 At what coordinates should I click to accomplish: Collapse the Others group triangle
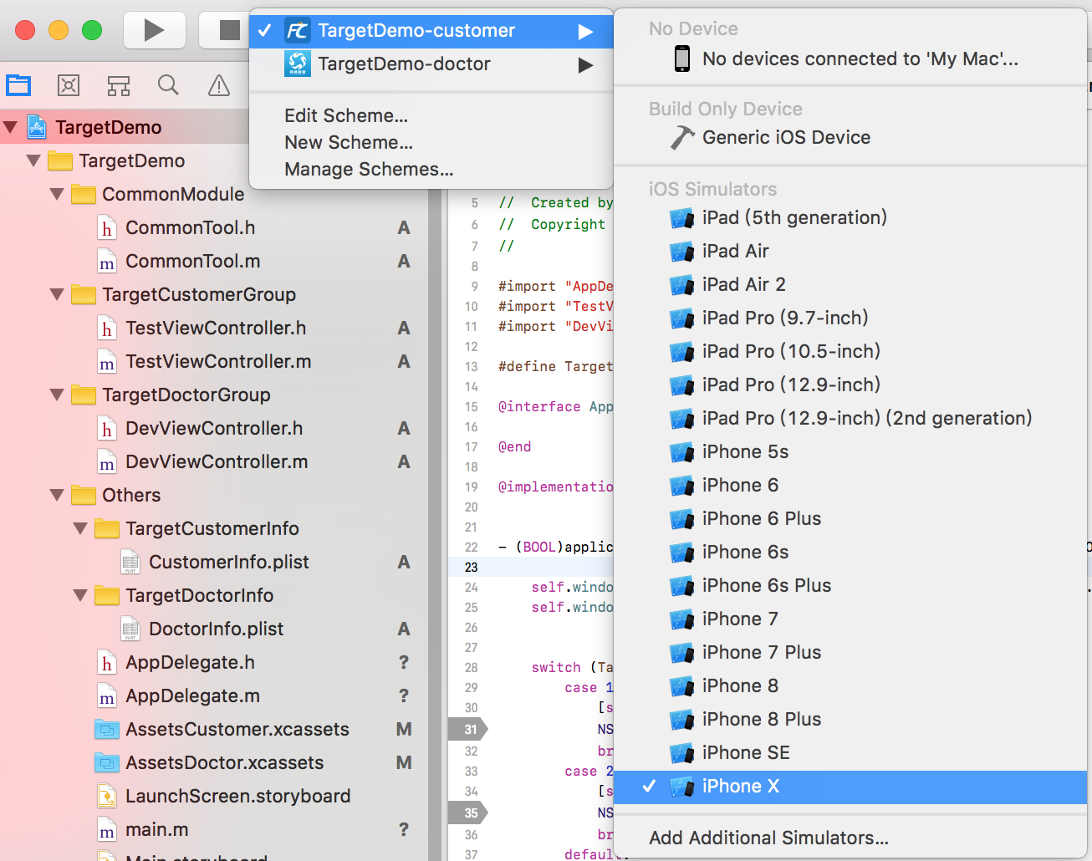pos(58,495)
